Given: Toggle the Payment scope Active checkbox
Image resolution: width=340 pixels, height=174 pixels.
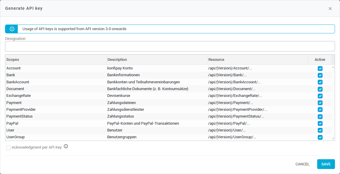Looking at the screenshot, I should (320, 103).
